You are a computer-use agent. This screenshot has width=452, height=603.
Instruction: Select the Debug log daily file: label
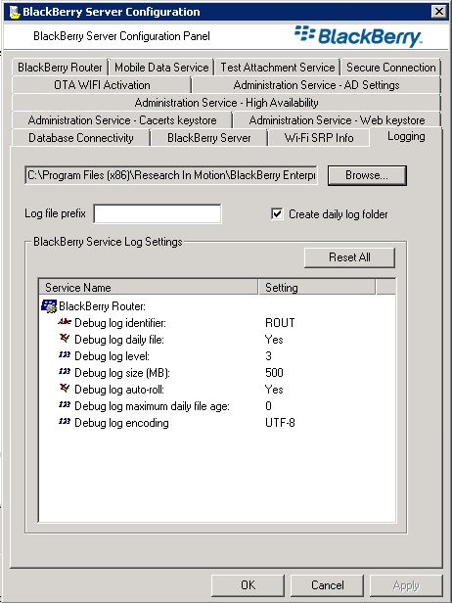pos(119,340)
